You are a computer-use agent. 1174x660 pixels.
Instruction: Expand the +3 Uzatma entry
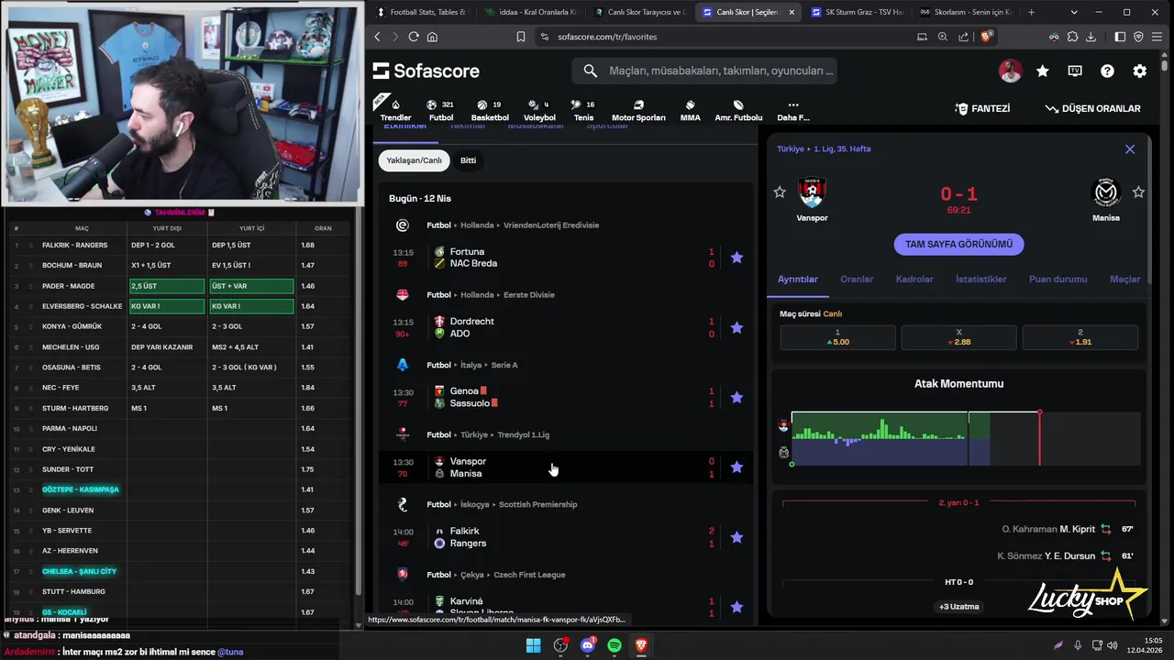click(959, 606)
